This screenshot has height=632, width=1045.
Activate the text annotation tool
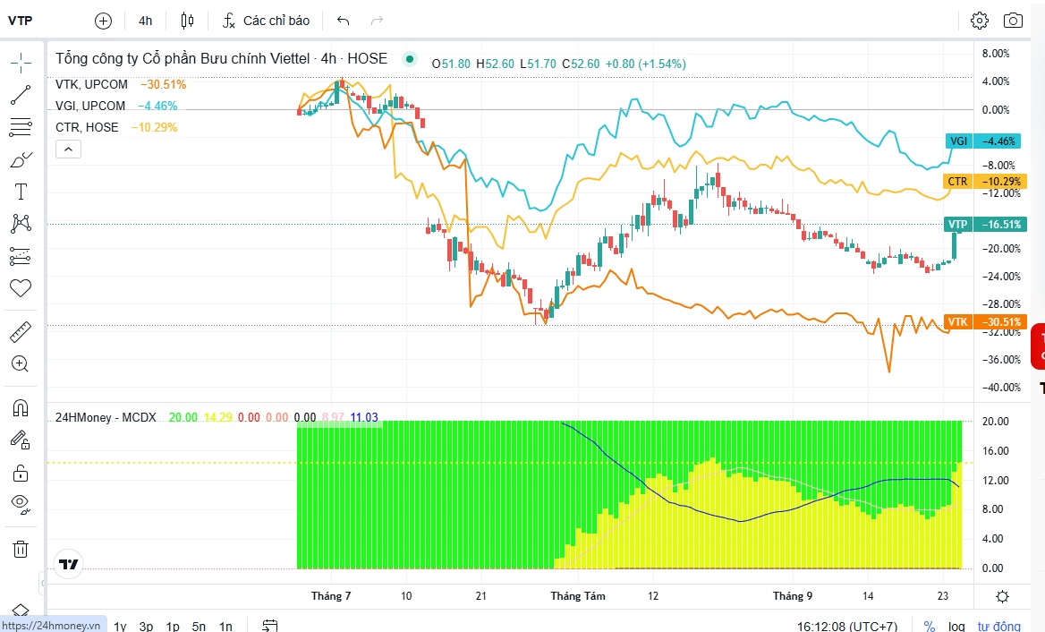(x=21, y=192)
